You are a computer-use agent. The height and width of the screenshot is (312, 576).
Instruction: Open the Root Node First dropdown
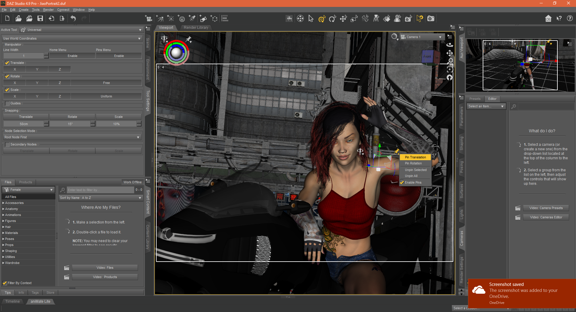coord(72,137)
